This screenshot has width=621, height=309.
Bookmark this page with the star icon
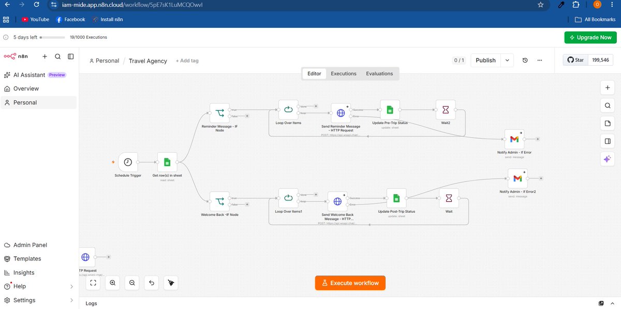coord(540,5)
